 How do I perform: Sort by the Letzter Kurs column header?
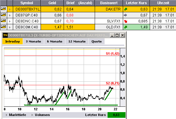click(136, 3)
